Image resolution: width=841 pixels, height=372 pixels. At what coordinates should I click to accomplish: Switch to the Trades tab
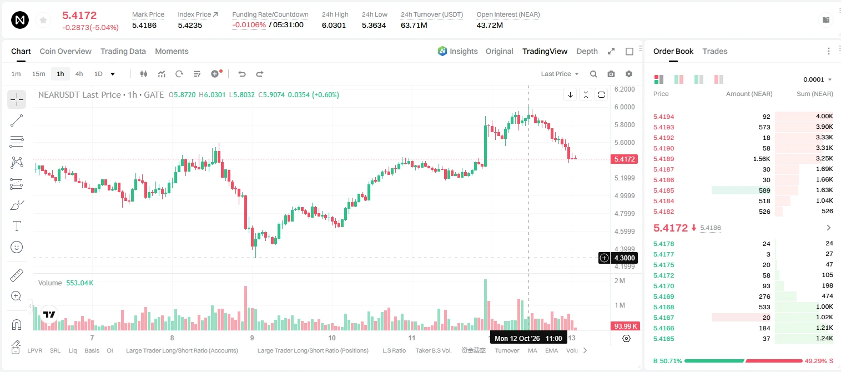pyautogui.click(x=715, y=51)
